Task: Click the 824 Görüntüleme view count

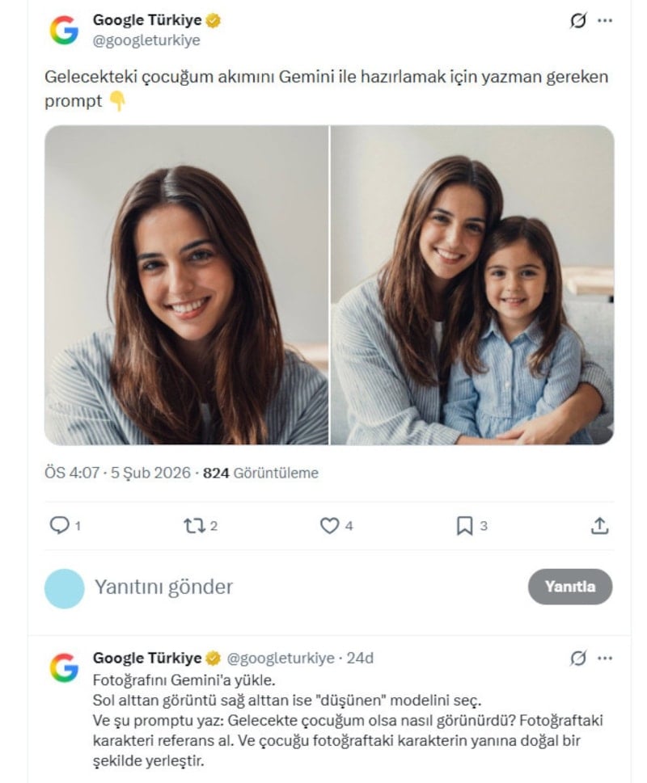Action: [260, 474]
